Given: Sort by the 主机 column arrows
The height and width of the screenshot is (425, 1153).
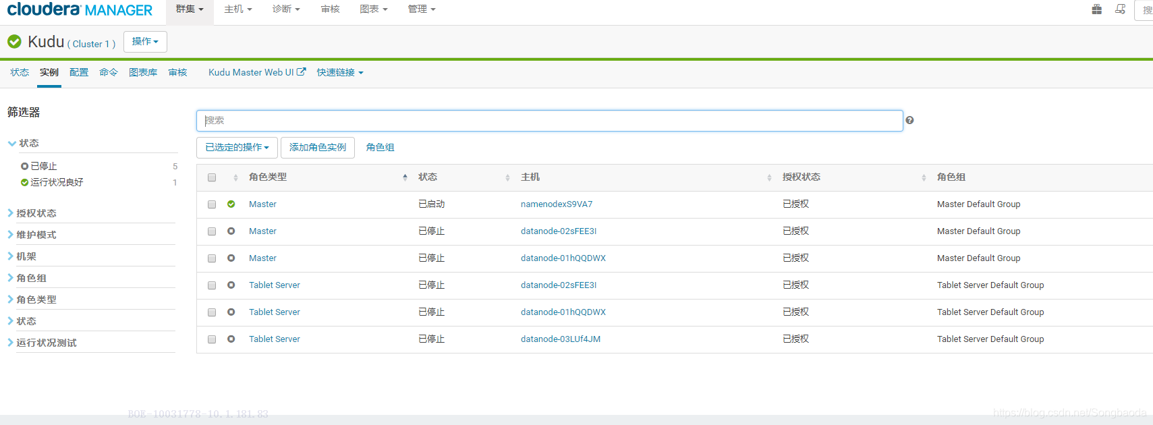Looking at the screenshot, I should point(769,177).
